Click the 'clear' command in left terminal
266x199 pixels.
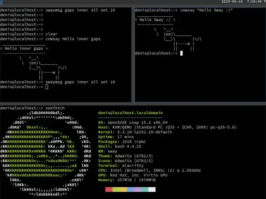pos(52,34)
